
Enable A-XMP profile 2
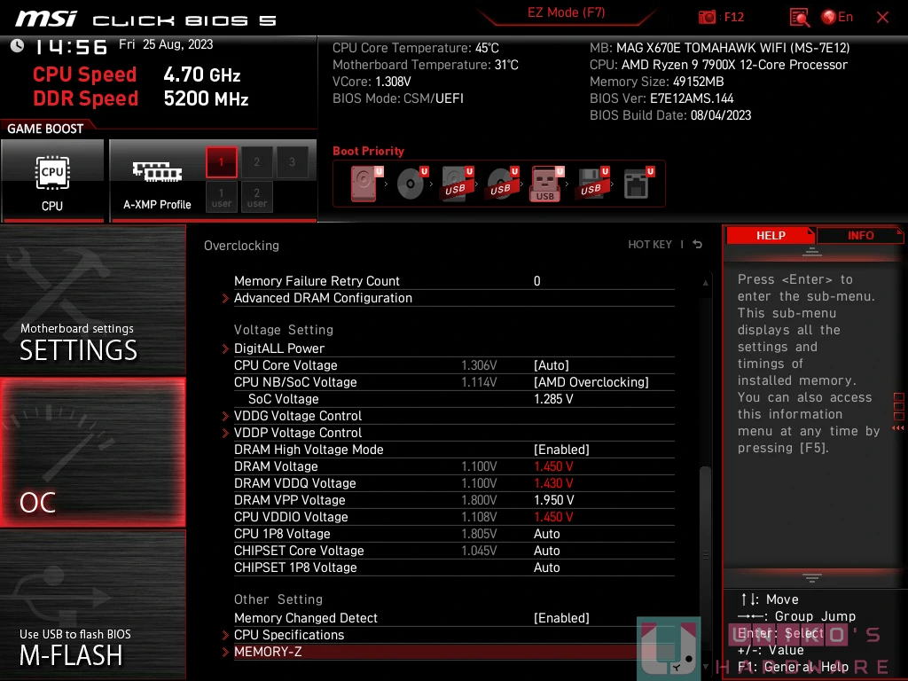[256, 162]
